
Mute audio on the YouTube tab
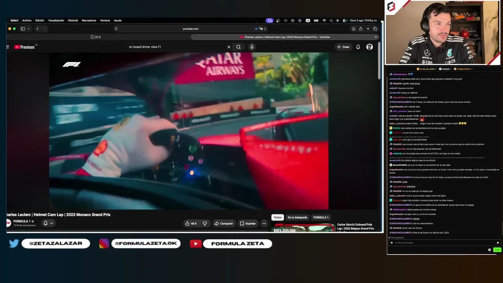(x=376, y=37)
